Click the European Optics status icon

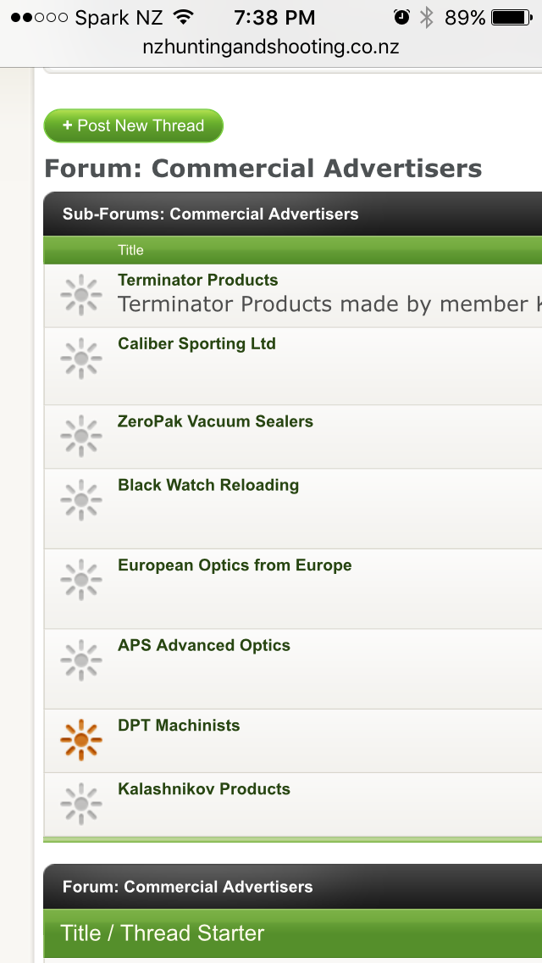pyautogui.click(x=81, y=580)
